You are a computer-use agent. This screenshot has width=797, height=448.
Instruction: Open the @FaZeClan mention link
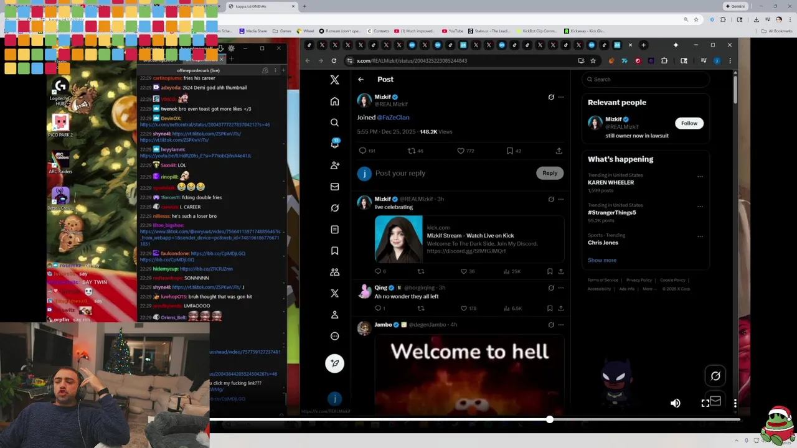tap(393, 118)
